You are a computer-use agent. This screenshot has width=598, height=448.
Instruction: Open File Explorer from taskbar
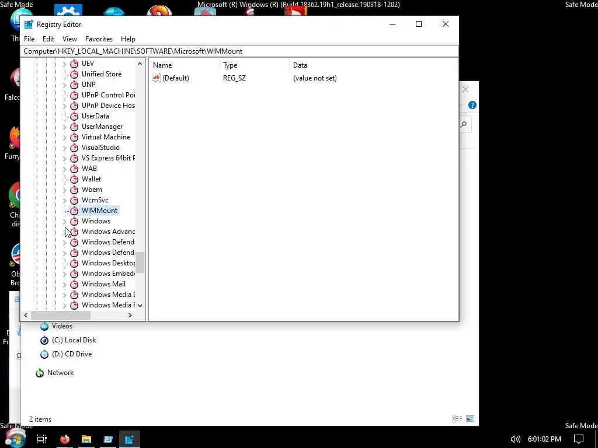click(86, 439)
